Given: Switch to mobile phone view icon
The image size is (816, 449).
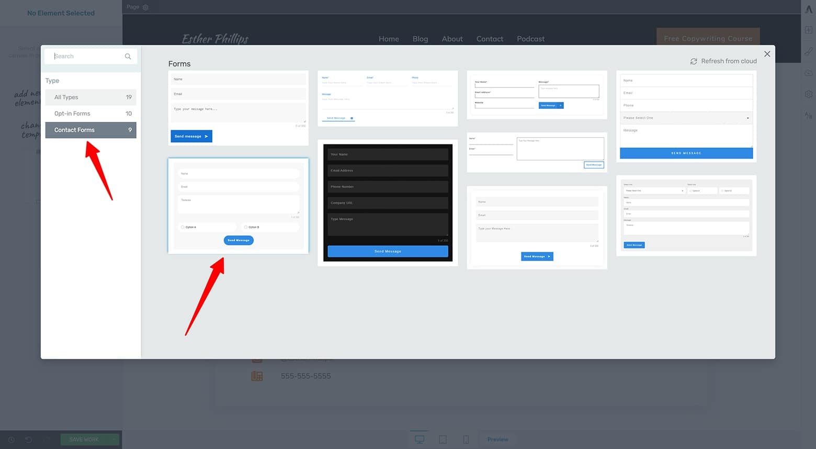Looking at the screenshot, I should [466, 440].
